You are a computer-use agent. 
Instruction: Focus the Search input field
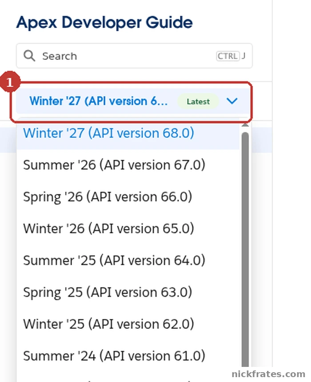pos(134,56)
